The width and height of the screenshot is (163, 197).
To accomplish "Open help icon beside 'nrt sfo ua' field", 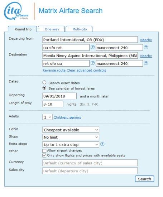I will tap(93, 63).
